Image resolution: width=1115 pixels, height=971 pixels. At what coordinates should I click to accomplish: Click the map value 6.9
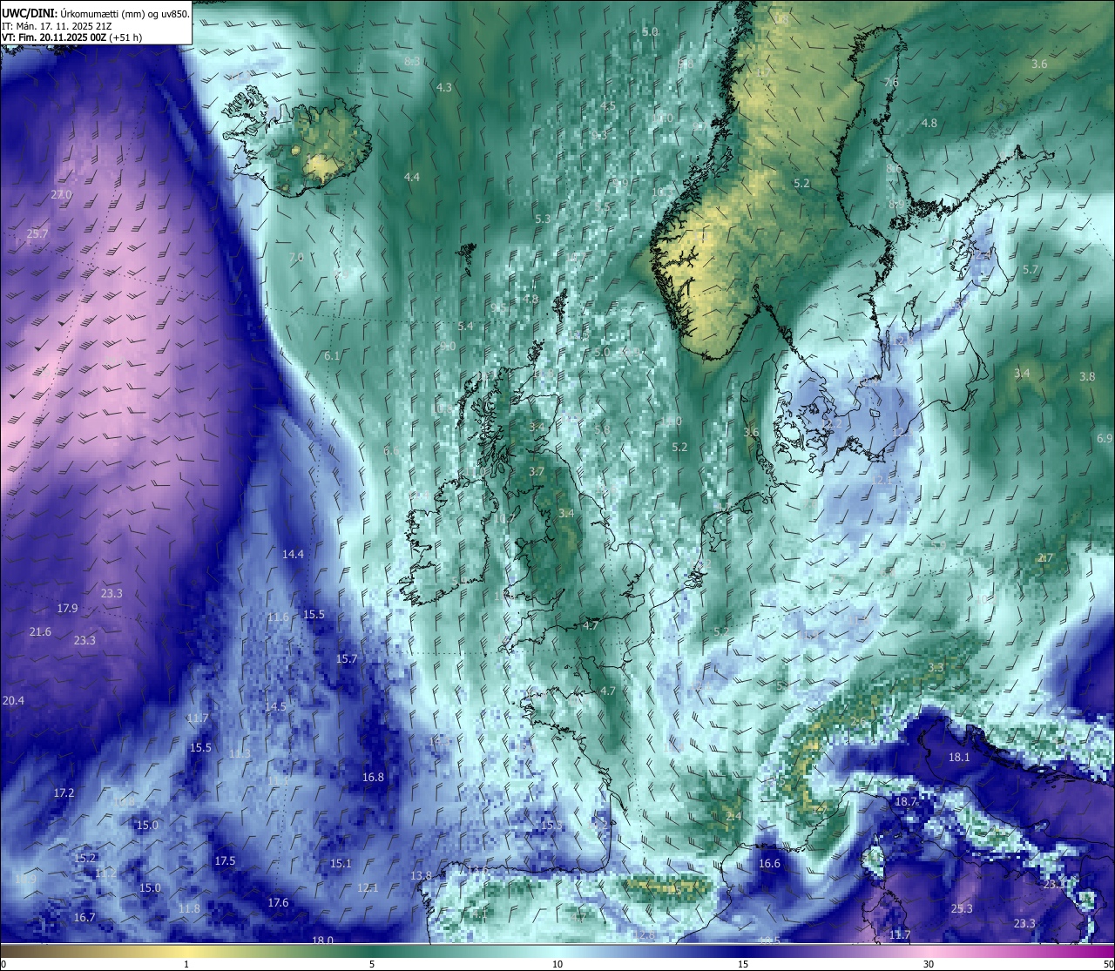[x=1105, y=438]
